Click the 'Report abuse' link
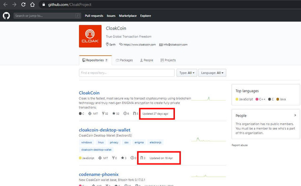The image size is (301, 186). 239,145
